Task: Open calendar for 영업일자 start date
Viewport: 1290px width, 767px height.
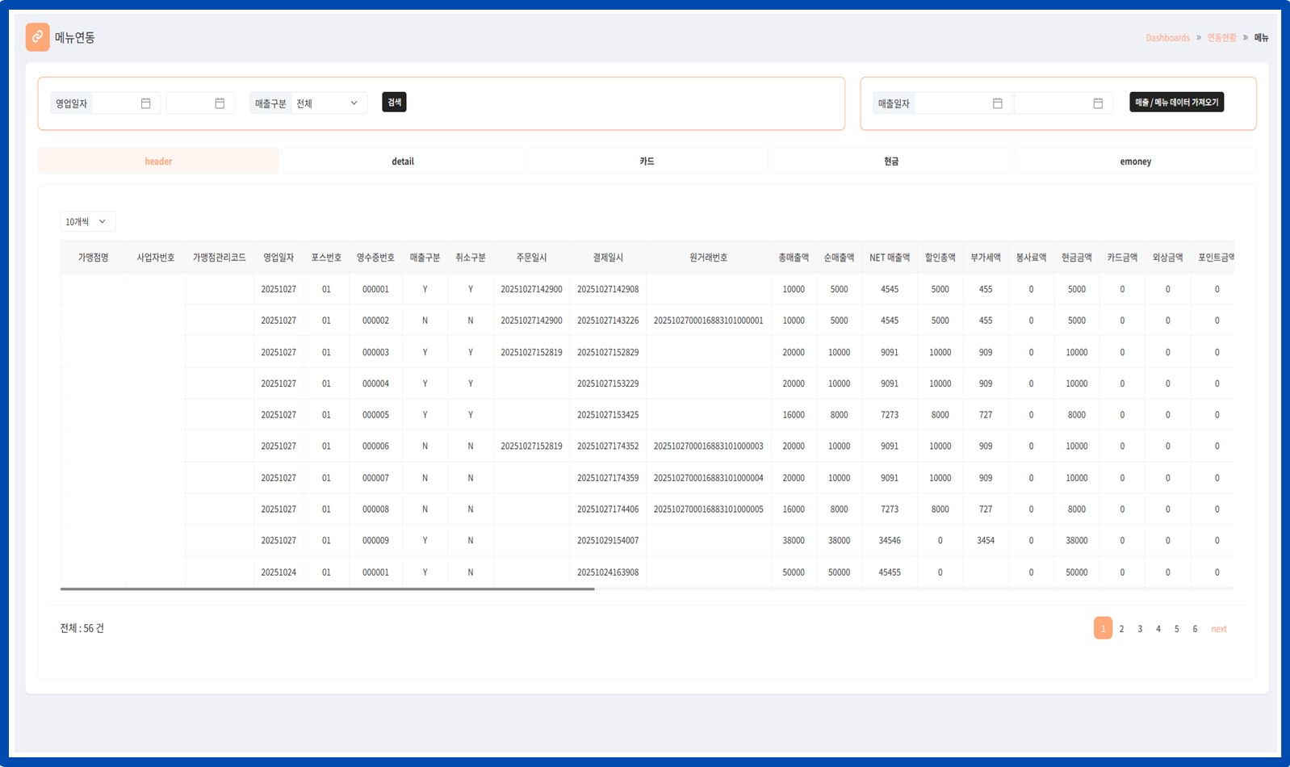Action: 145,103
